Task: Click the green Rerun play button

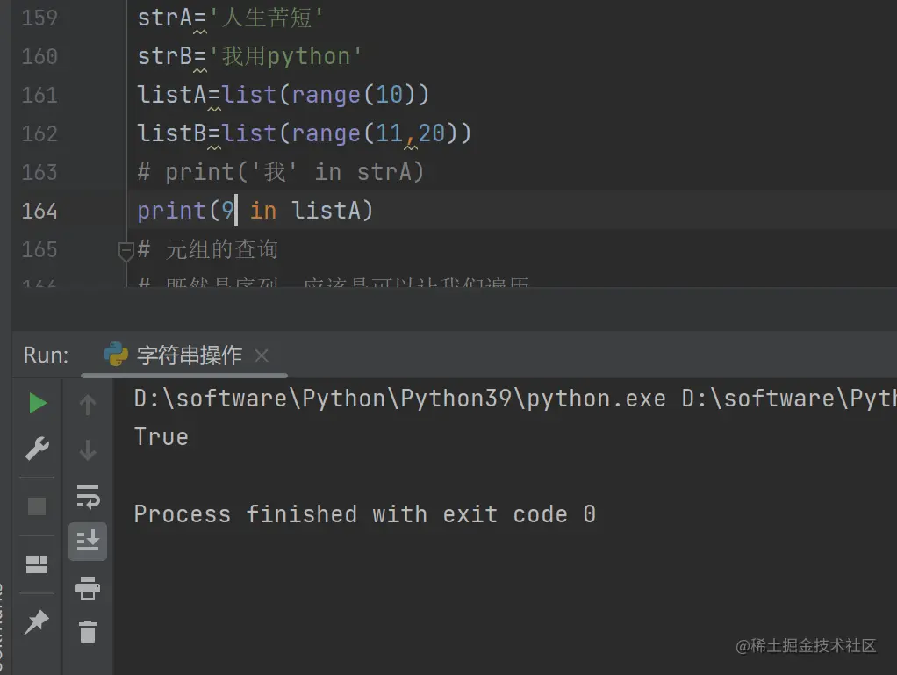Action: (38, 403)
